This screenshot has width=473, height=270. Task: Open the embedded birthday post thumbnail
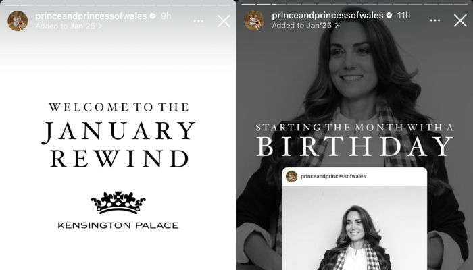pos(355,228)
